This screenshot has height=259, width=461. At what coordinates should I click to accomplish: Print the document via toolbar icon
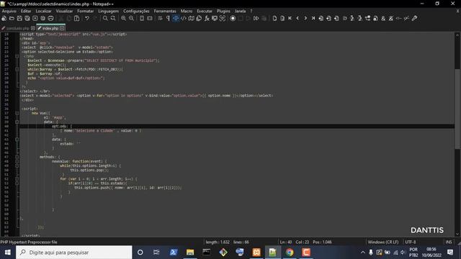tap(50, 18)
